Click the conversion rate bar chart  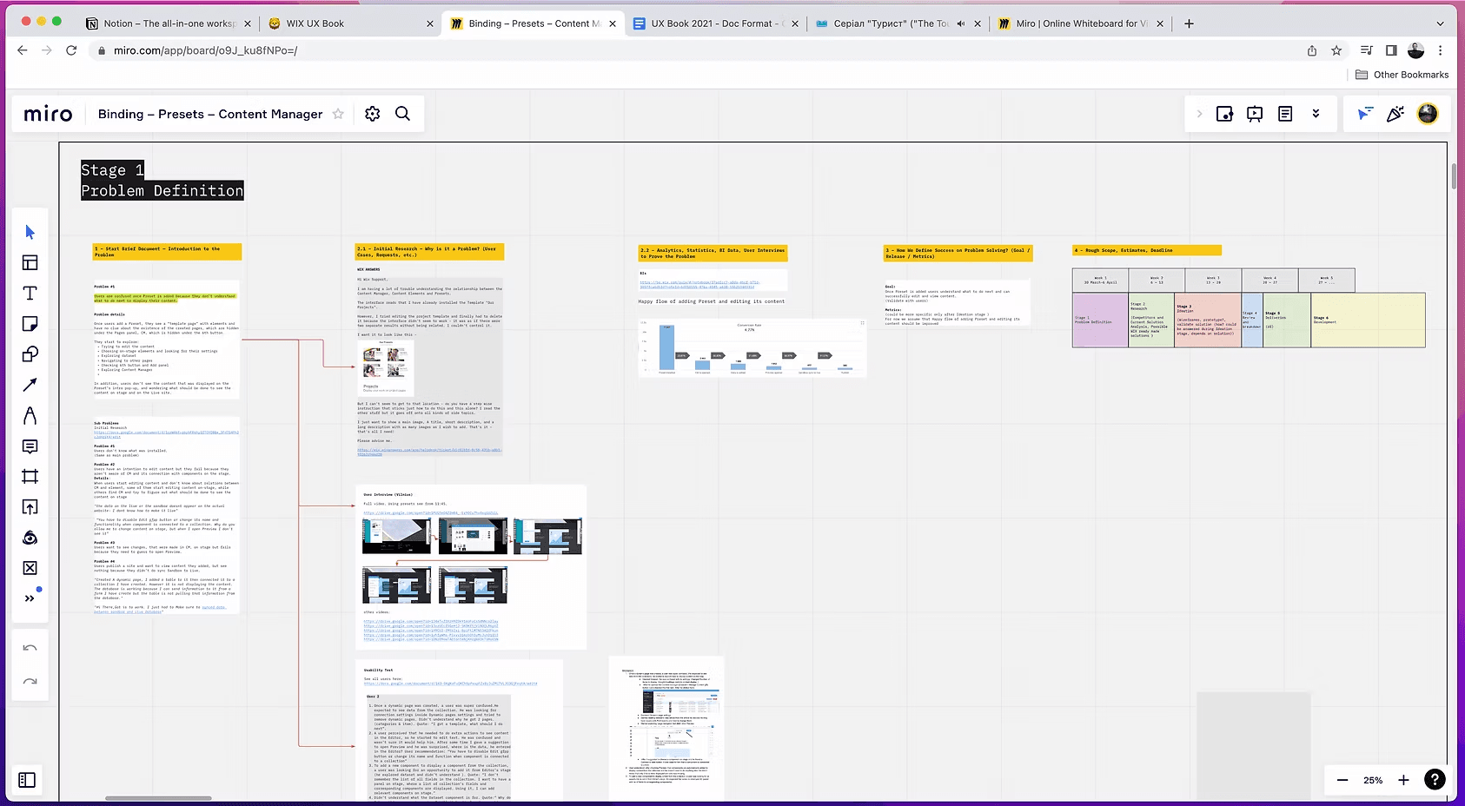coord(752,347)
